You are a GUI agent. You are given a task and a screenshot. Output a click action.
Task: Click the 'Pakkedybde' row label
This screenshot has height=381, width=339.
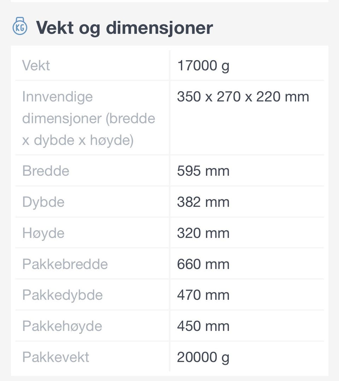pyautogui.click(x=63, y=295)
